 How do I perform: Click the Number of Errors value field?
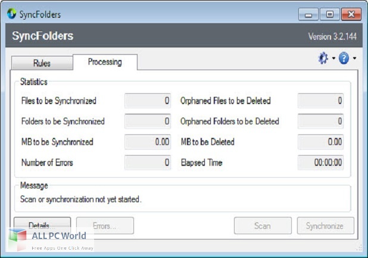tap(148, 162)
